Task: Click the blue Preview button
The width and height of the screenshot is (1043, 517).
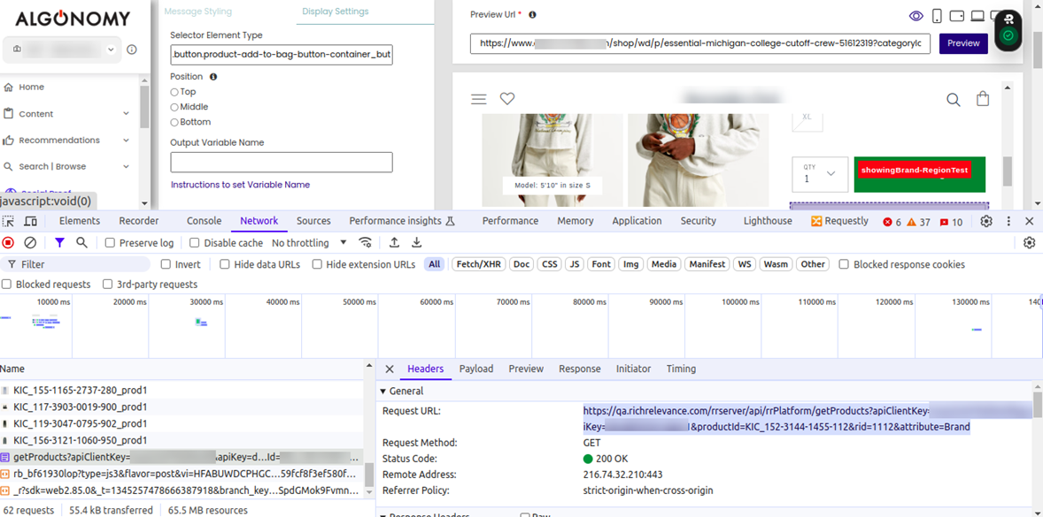Action: click(963, 43)
